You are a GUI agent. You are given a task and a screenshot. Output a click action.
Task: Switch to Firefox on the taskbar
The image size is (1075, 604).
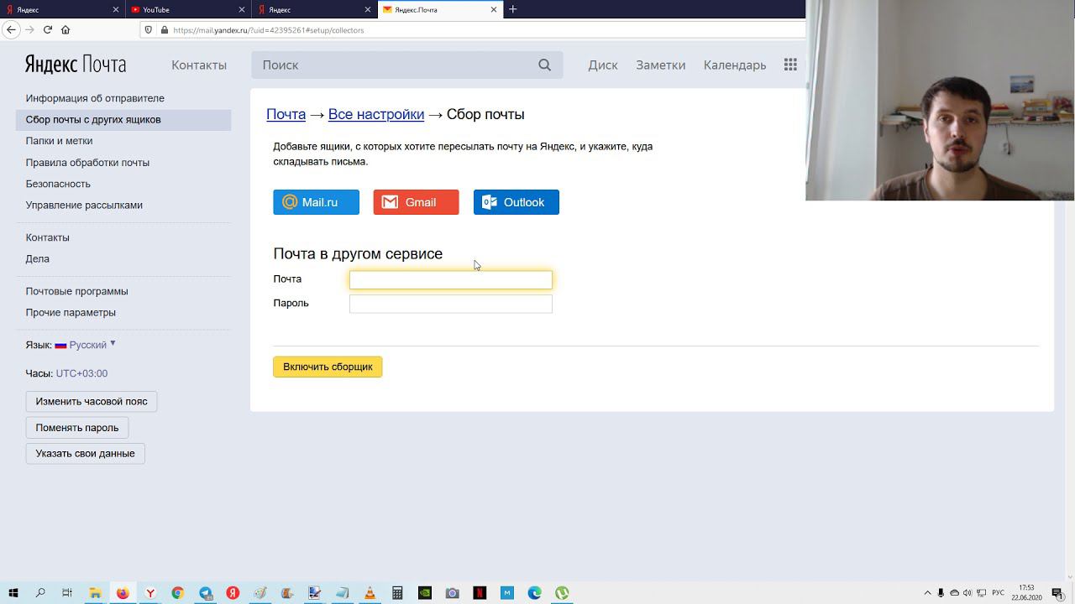123,593
